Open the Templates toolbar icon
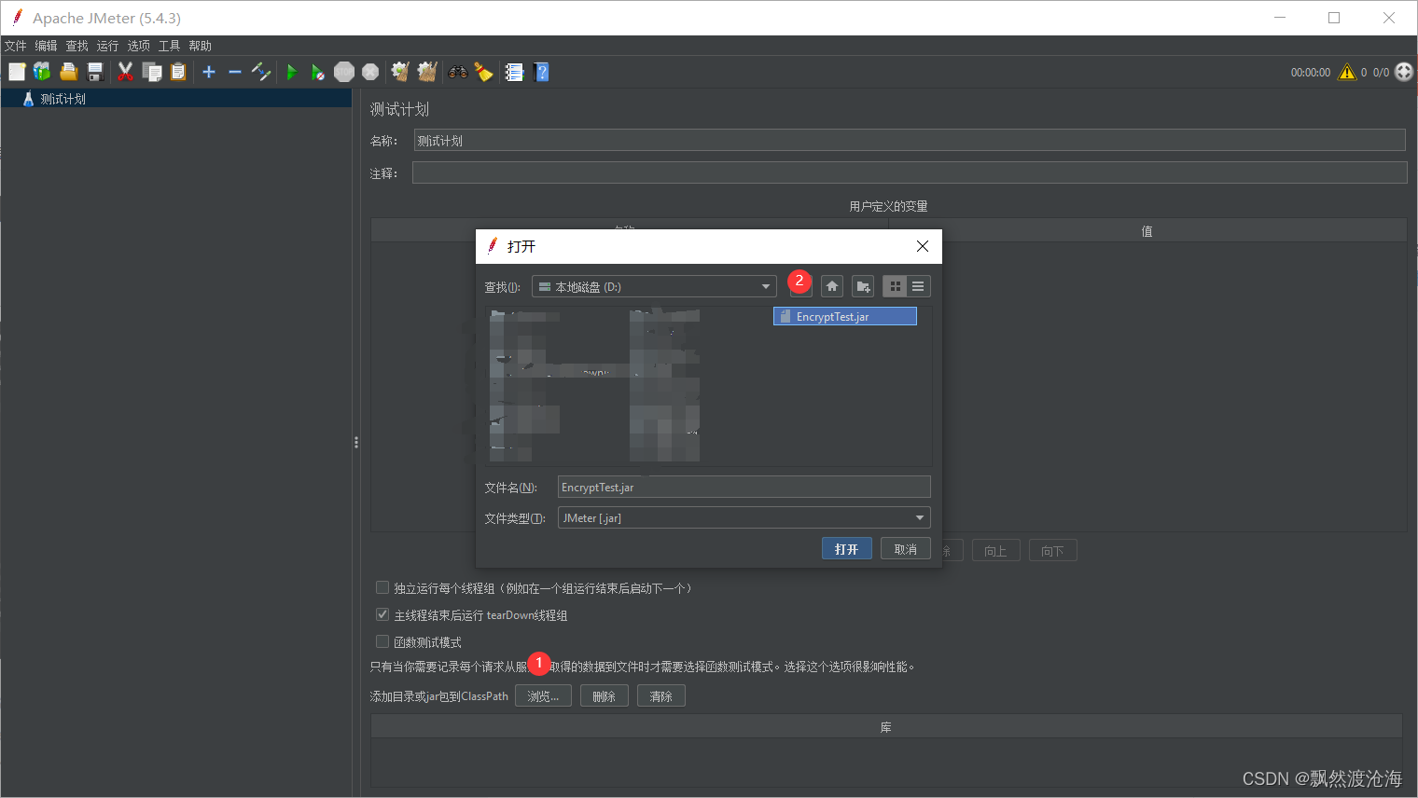 click(x=42, y=72)
